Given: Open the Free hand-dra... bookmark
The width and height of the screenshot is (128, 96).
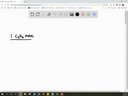Looking at the screenshot, I should [34, 8].
